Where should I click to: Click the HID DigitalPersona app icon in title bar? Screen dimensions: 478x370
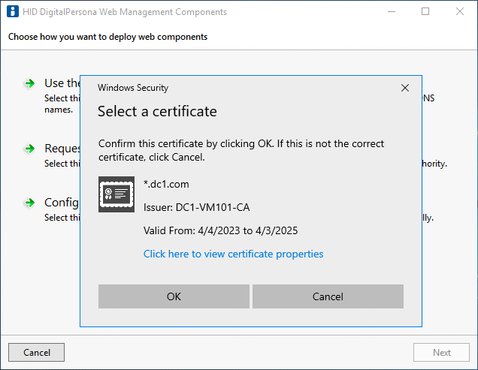[12, 12]
